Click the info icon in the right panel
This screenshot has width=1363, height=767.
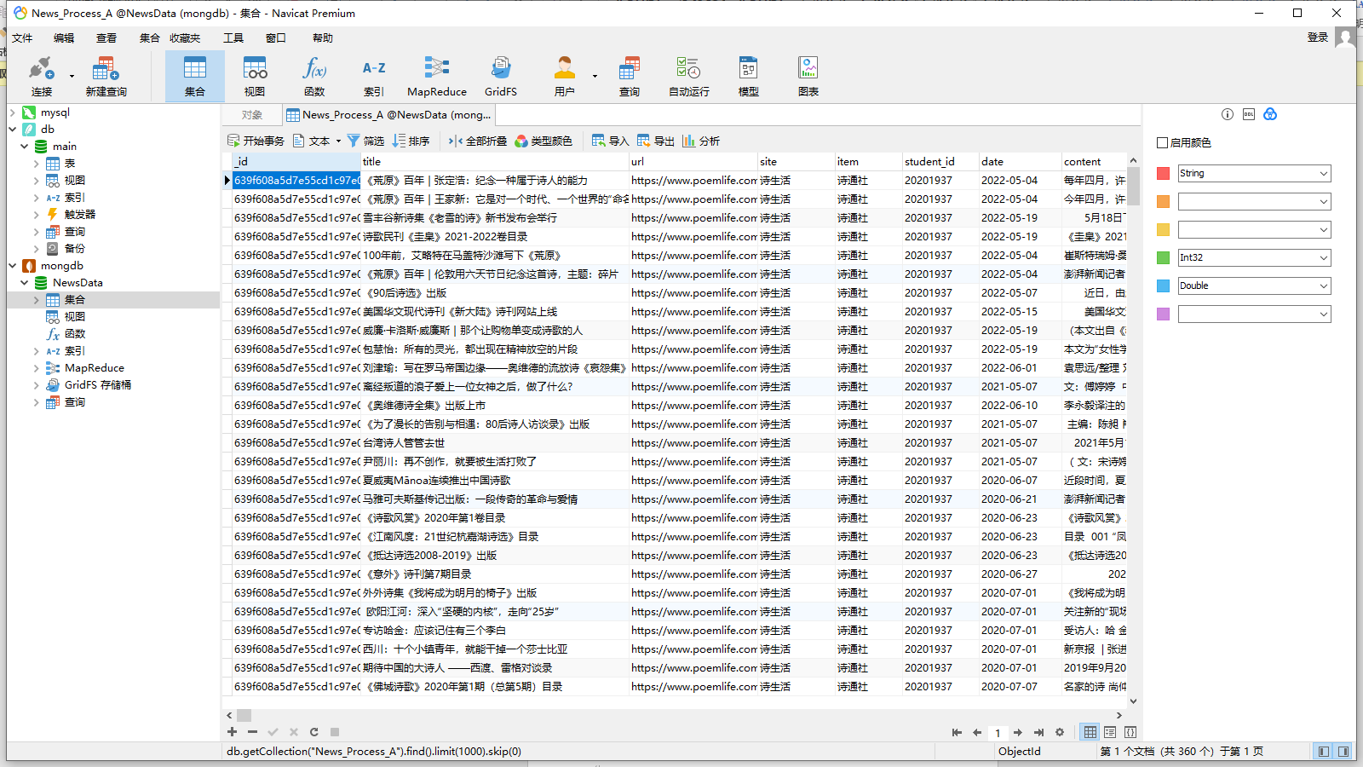1228,114
